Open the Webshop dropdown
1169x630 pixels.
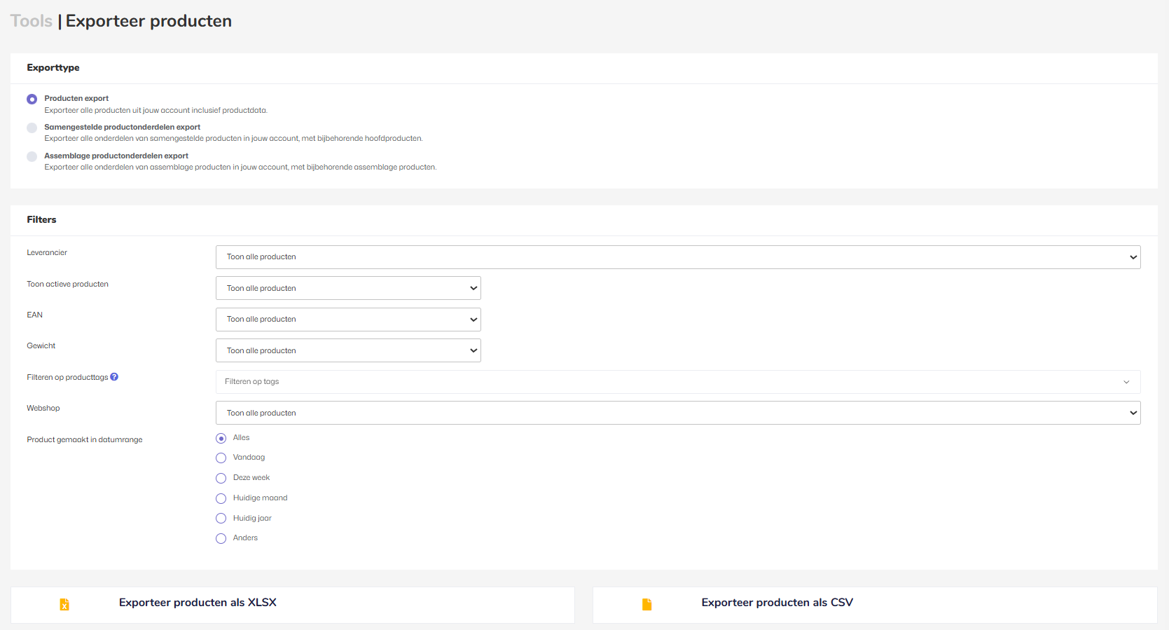677,413
